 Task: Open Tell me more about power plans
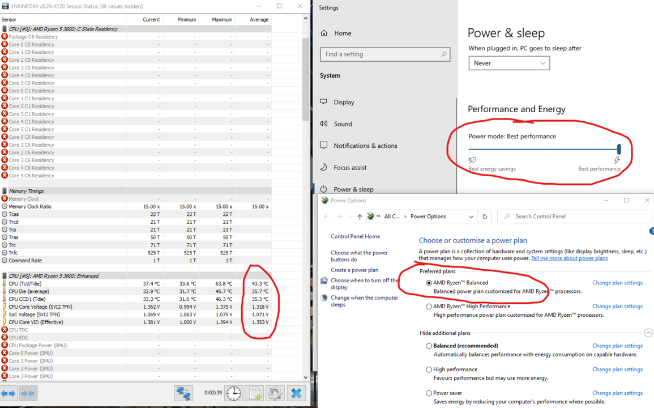569,258
